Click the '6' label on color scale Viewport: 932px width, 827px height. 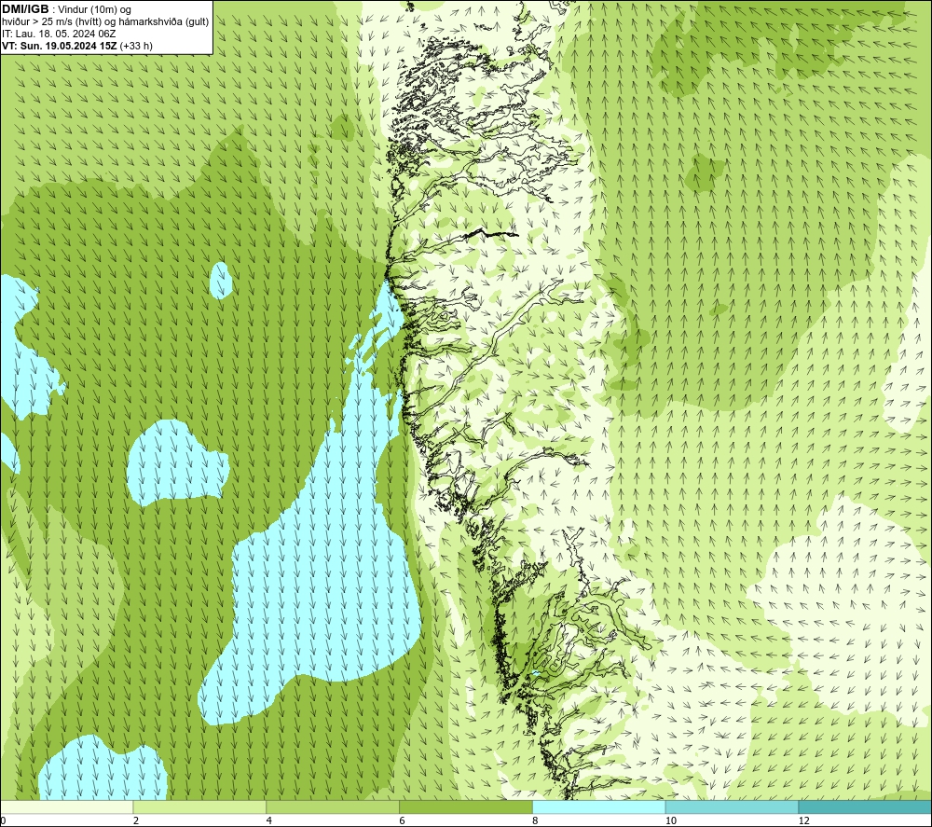click(x=403, y=820)
